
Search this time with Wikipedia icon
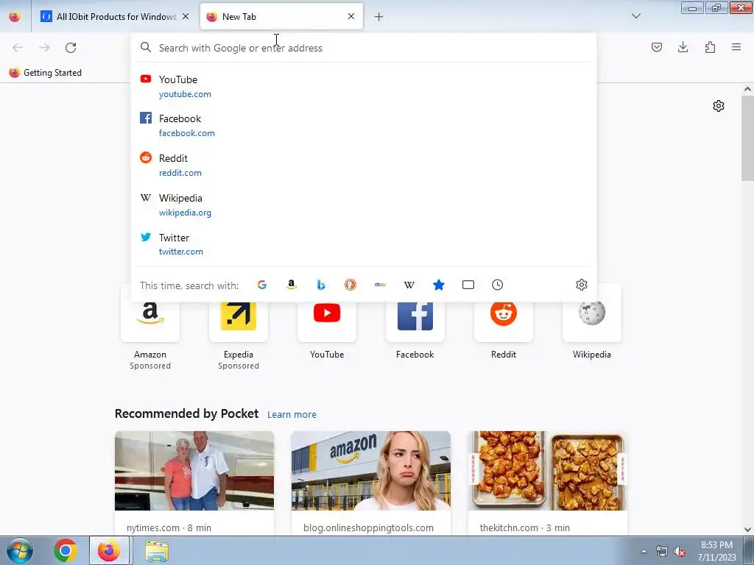coord(409,285)
